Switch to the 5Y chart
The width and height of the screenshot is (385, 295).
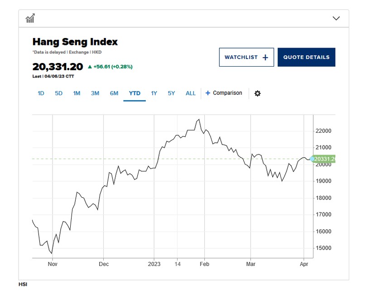pyautogui.click(x=171, y=93)
